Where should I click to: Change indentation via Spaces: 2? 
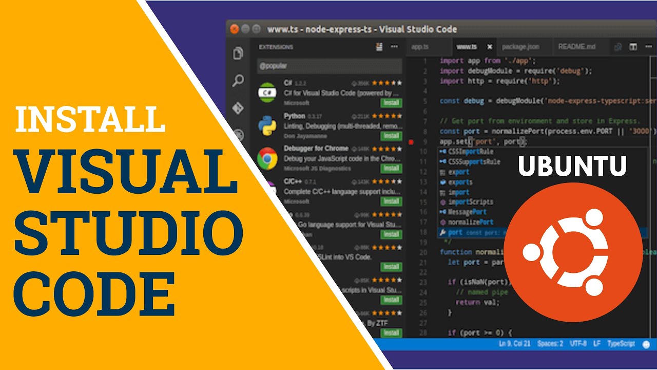click(551, 343)
